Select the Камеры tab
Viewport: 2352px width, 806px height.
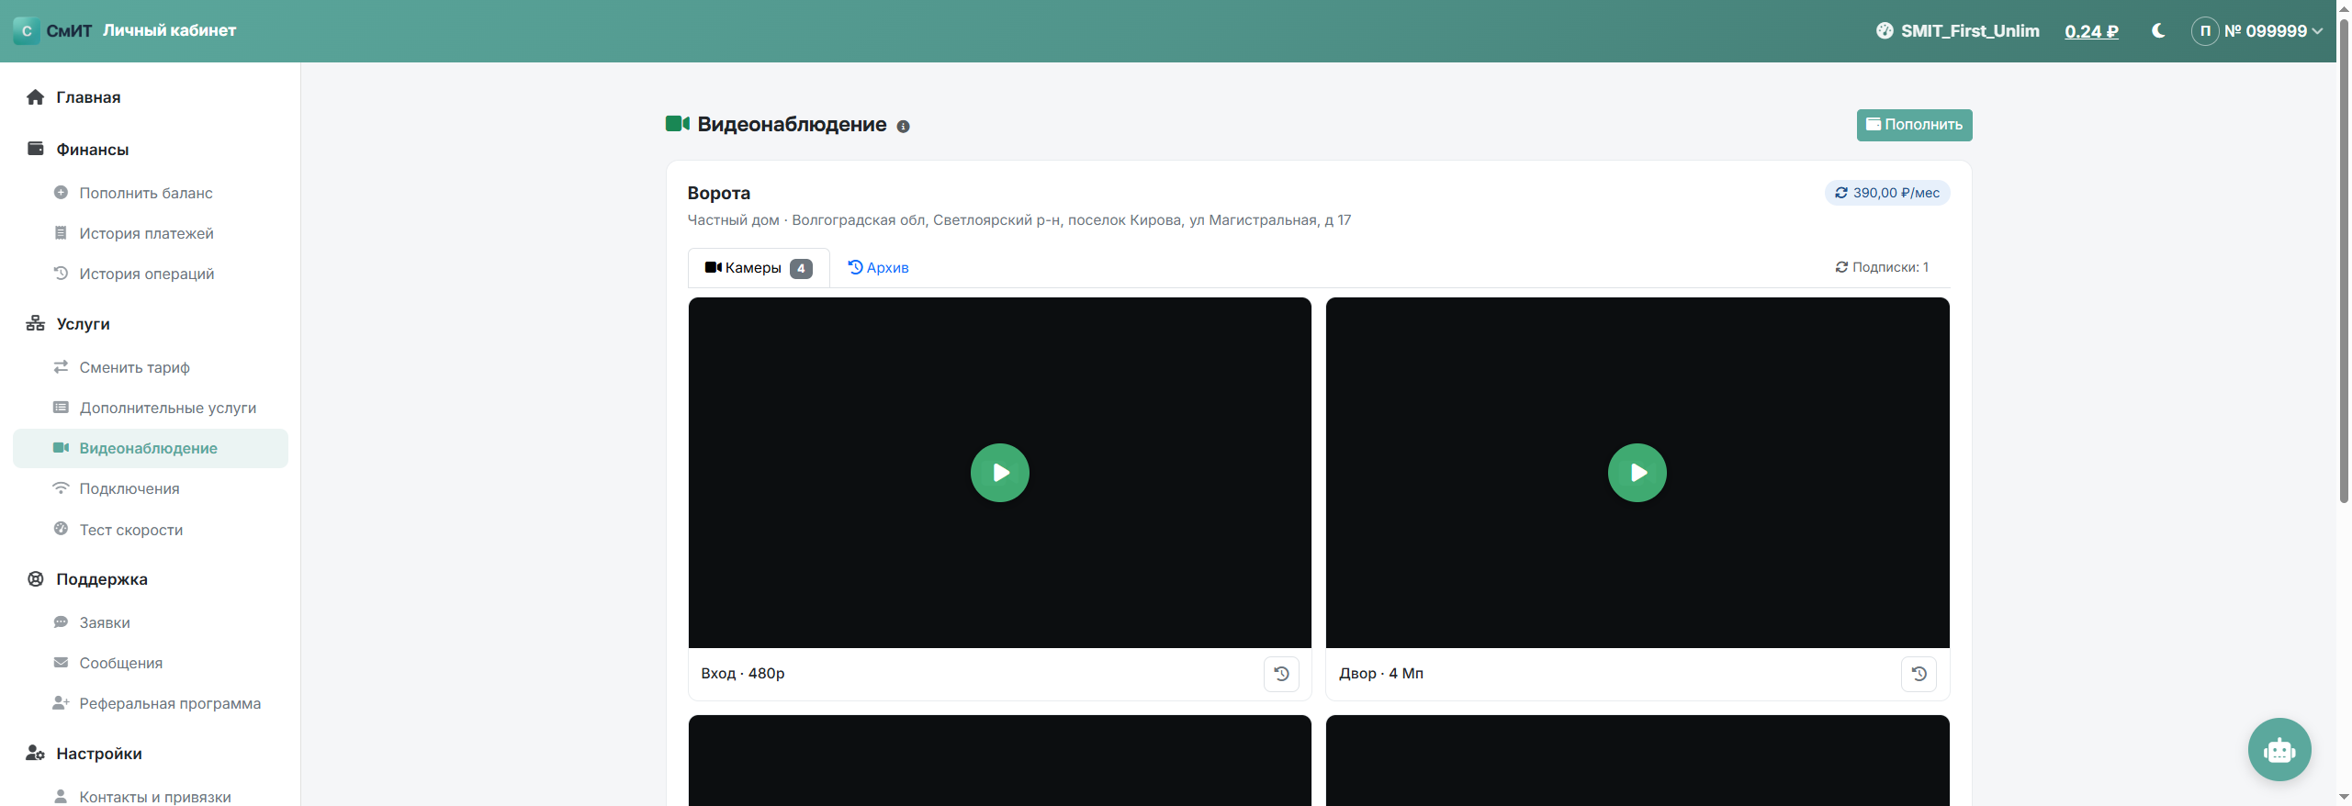click(x=759, y=268)
